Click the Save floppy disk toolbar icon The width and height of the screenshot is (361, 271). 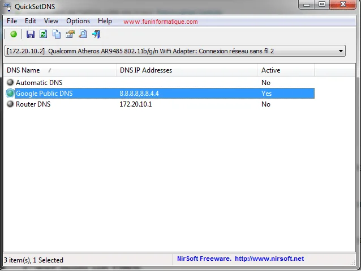tap(31, 34)
